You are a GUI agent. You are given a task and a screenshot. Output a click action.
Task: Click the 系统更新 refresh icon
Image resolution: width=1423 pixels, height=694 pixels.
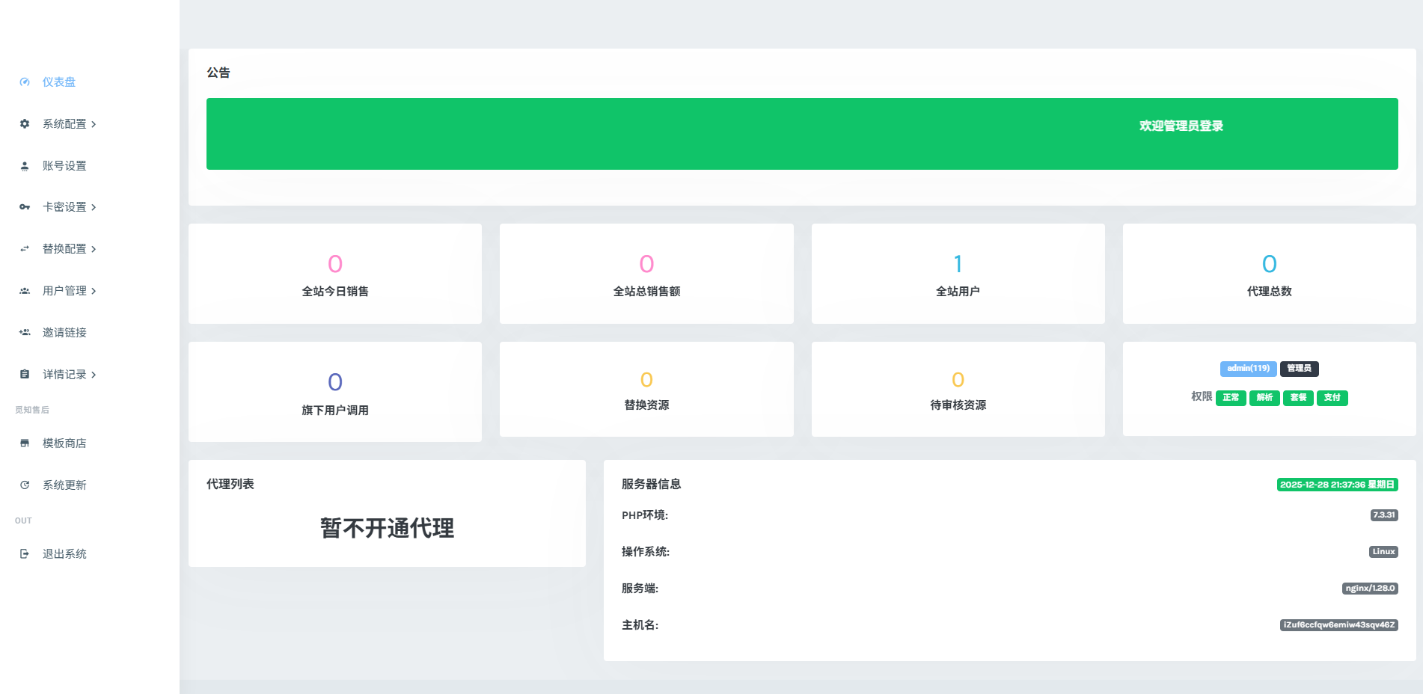[25, 485]
